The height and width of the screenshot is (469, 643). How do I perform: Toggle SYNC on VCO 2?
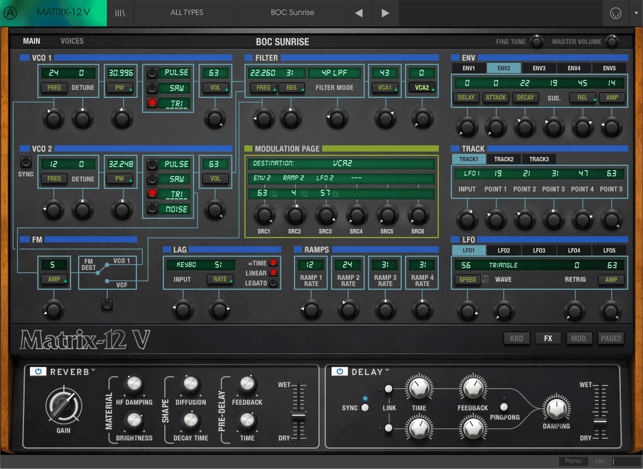[x=25, y=161]
